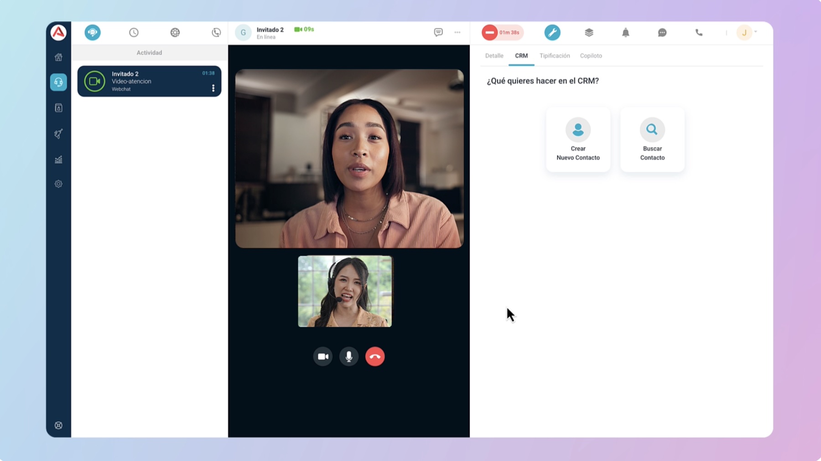The height and width of the screenshot is (461, 821).
Task: Open the phone history icon
Action: point(216,32)
